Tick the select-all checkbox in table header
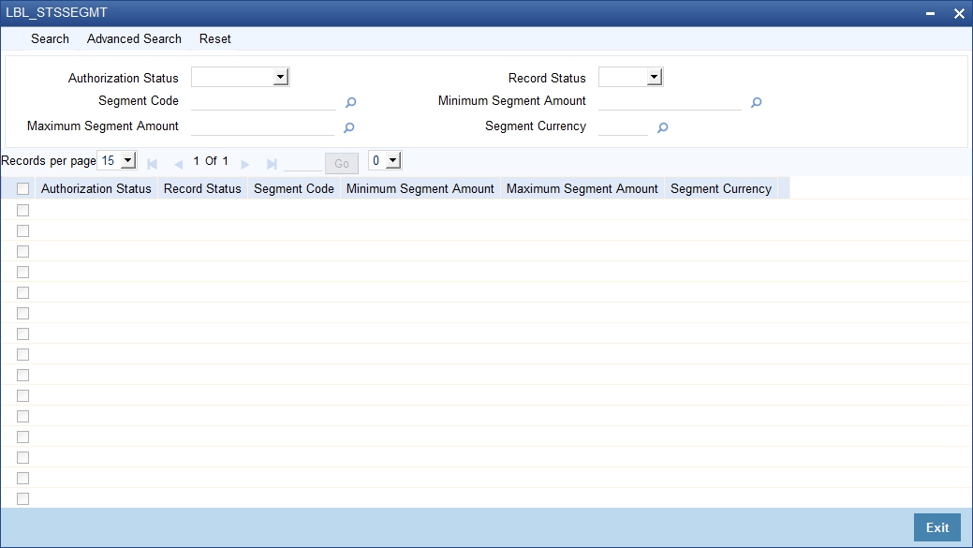 23,188
